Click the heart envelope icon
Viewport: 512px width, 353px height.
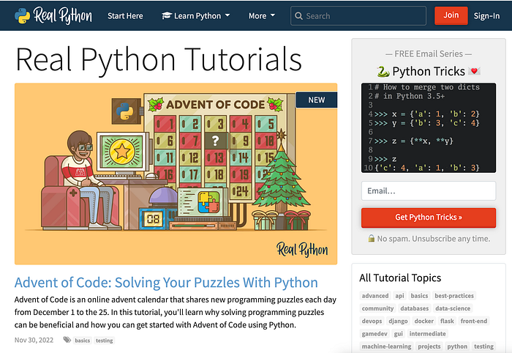click(x=474, y=70)
